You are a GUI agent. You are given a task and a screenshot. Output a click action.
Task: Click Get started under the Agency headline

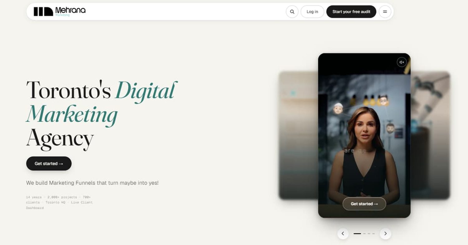coord(49,163)
